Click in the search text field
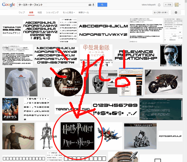The width and height of the screenshot is (187, 162). click(x=53, y=5)
